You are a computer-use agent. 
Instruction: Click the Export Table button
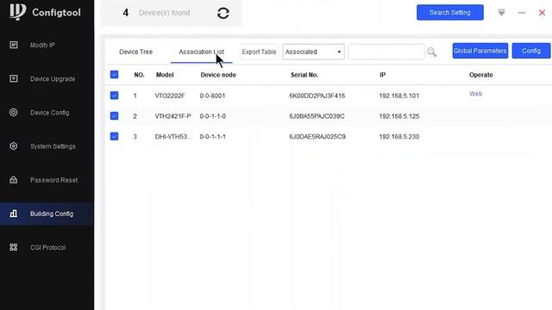coord(259,52)
